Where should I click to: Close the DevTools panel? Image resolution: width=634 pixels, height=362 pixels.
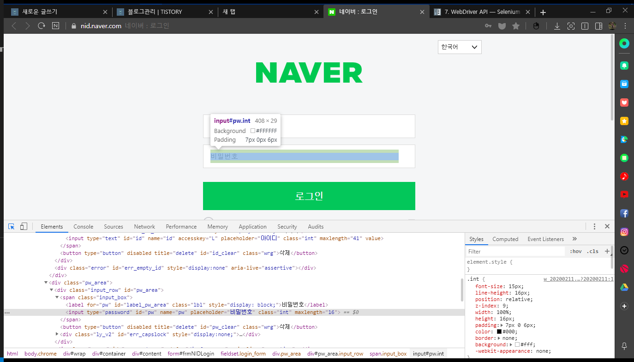[x=607, y=226]
